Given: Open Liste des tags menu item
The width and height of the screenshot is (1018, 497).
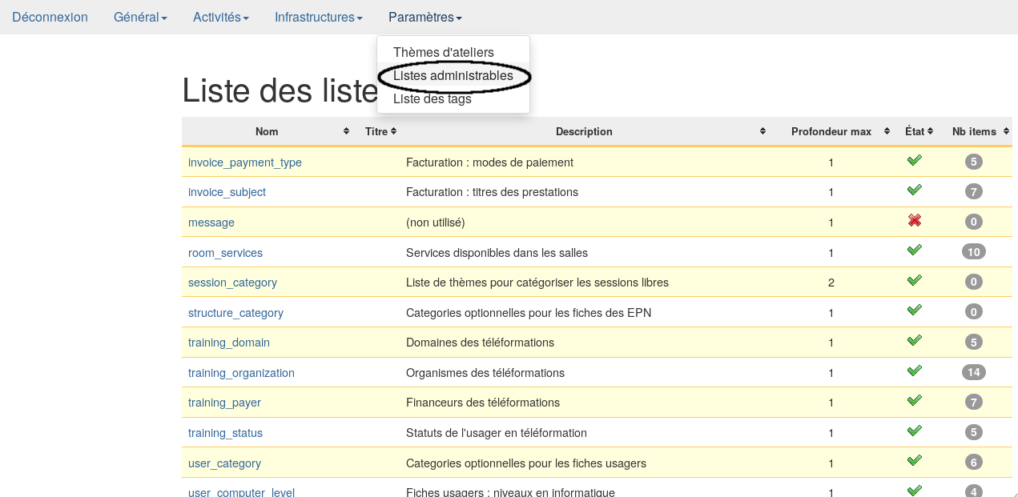Looking at the screenshot, I should point(432,99).
